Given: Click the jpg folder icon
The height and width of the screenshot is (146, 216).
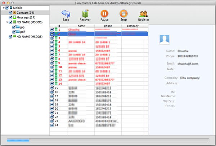Looking at the screenshot, I should point(18,27).
